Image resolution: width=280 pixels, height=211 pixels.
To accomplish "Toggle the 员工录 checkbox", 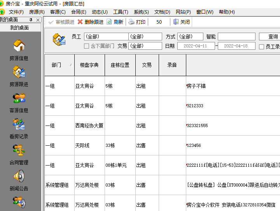I will click(x=262, y=47).
